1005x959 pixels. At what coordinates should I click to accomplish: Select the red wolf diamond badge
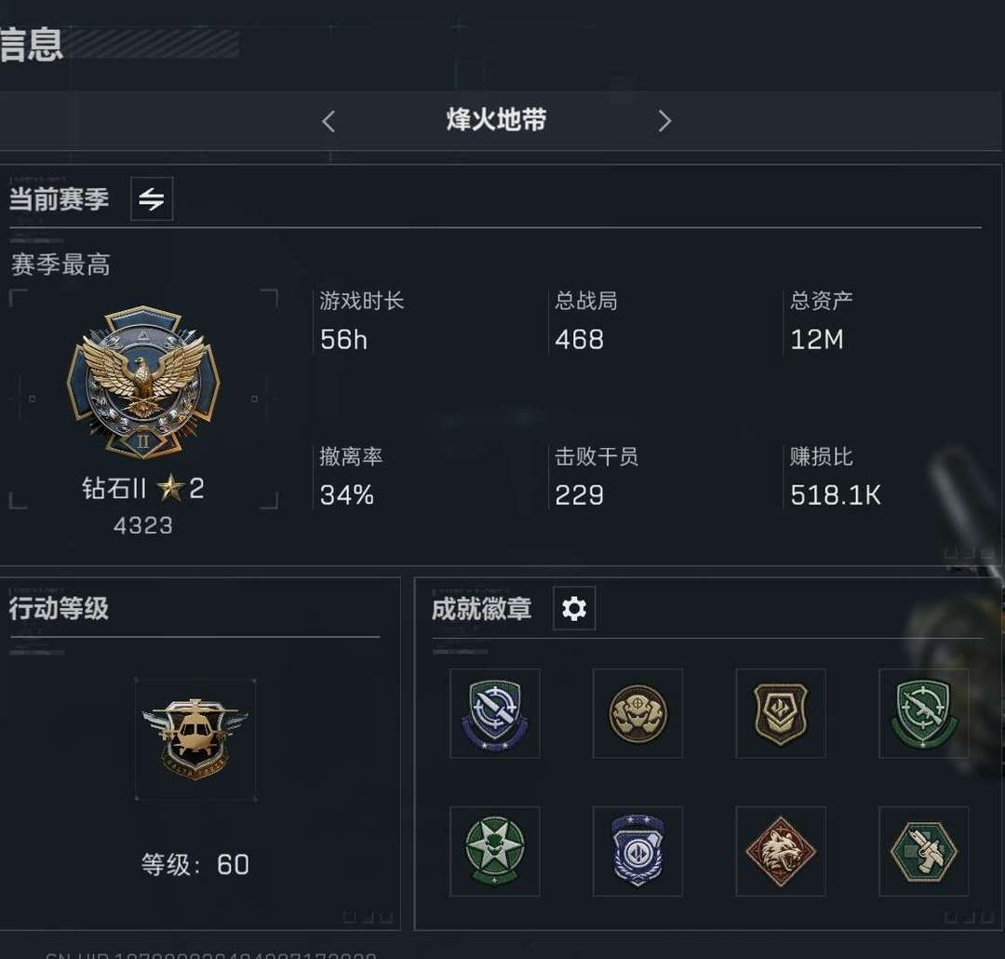click(x=781, y=851)
